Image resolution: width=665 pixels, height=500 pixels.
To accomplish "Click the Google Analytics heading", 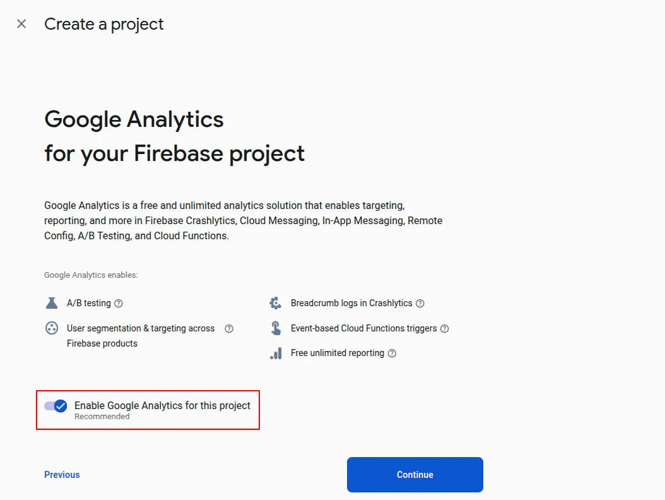I will click(x=134, y=119).
